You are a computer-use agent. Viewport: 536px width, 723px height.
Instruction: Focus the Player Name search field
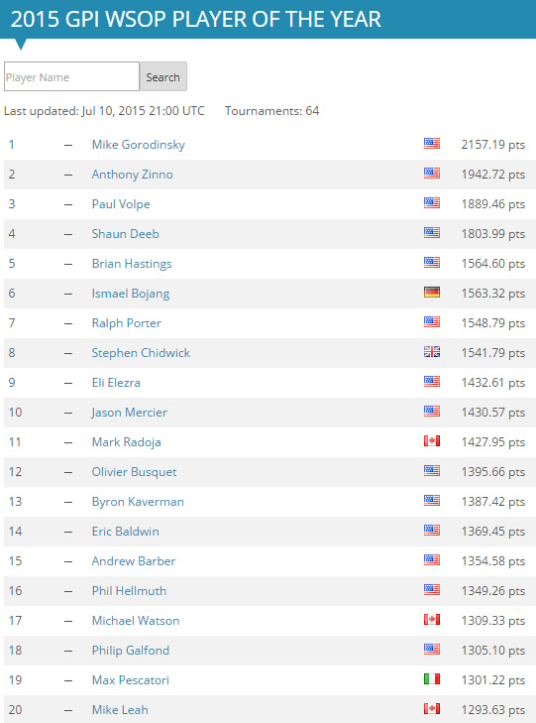72,76
